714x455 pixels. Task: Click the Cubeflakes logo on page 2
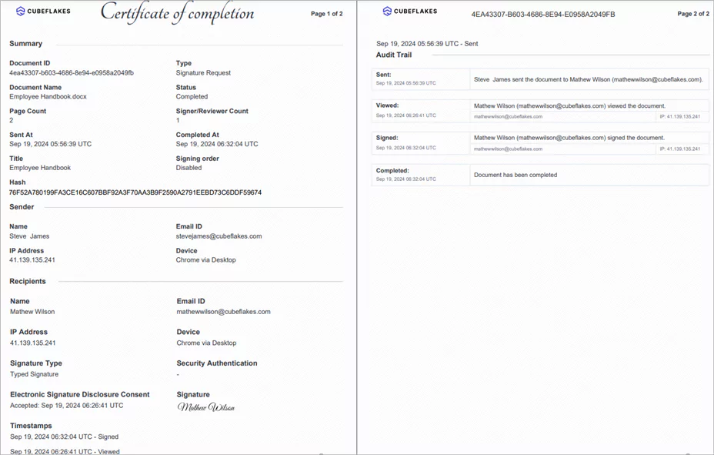[x=410, y=11]
